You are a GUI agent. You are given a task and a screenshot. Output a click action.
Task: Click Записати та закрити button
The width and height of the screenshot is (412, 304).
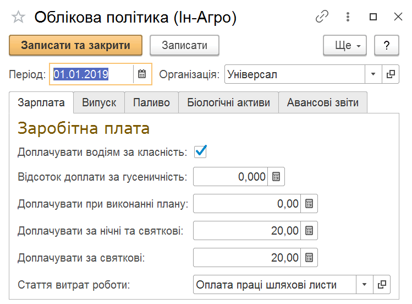(76, 45)
